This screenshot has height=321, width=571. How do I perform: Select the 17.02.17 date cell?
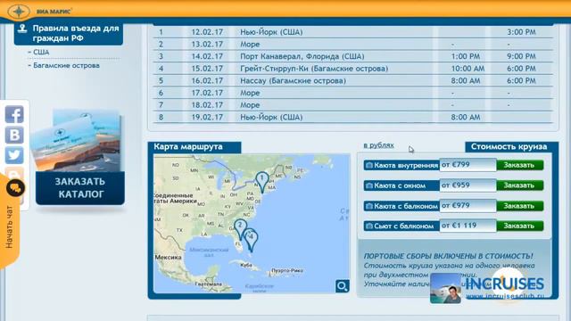coord(207,93)
